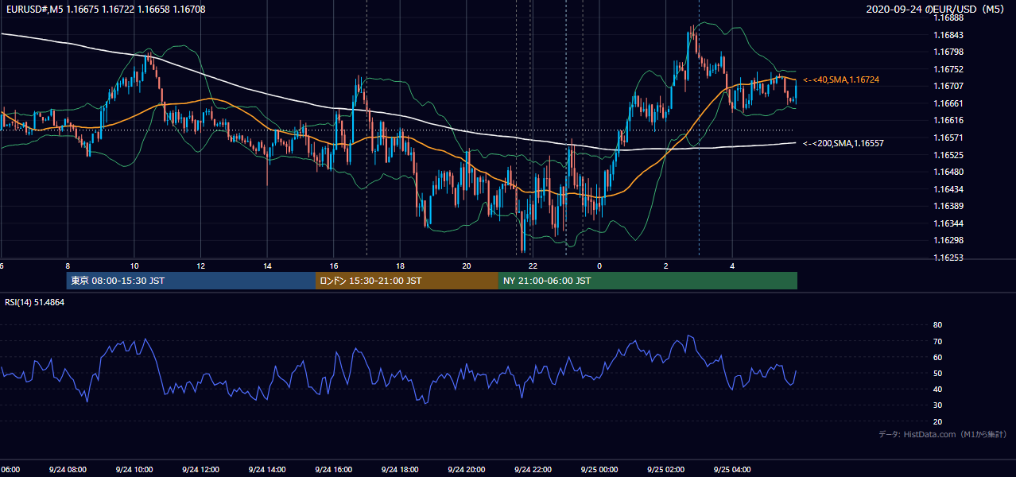Click RSI scale value 20
1016x477 pixels.
[937, 421]
